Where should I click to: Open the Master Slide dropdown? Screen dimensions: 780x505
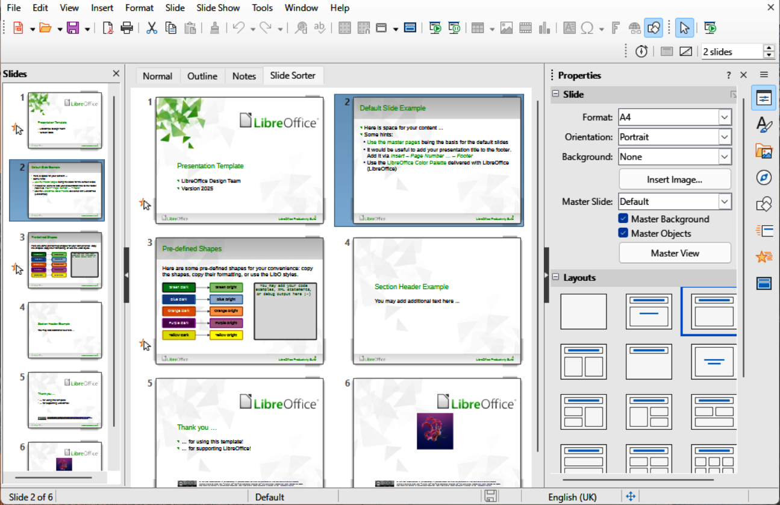[725, 202]
